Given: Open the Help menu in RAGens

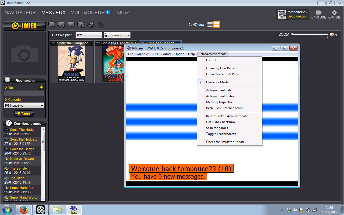Looking at the screenshot, I should pyautogui.click(x=191, y=54).
